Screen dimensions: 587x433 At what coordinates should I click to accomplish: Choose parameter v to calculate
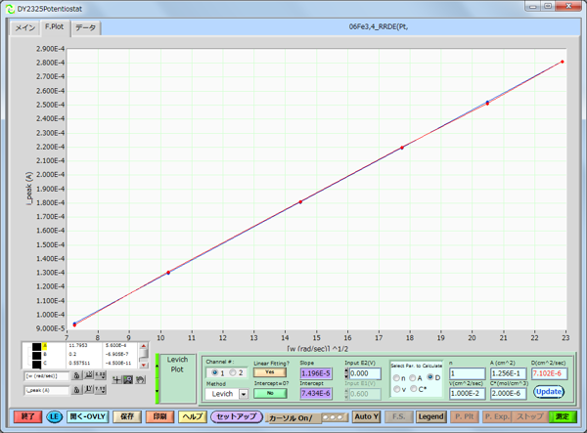click(x=396, y=389)
